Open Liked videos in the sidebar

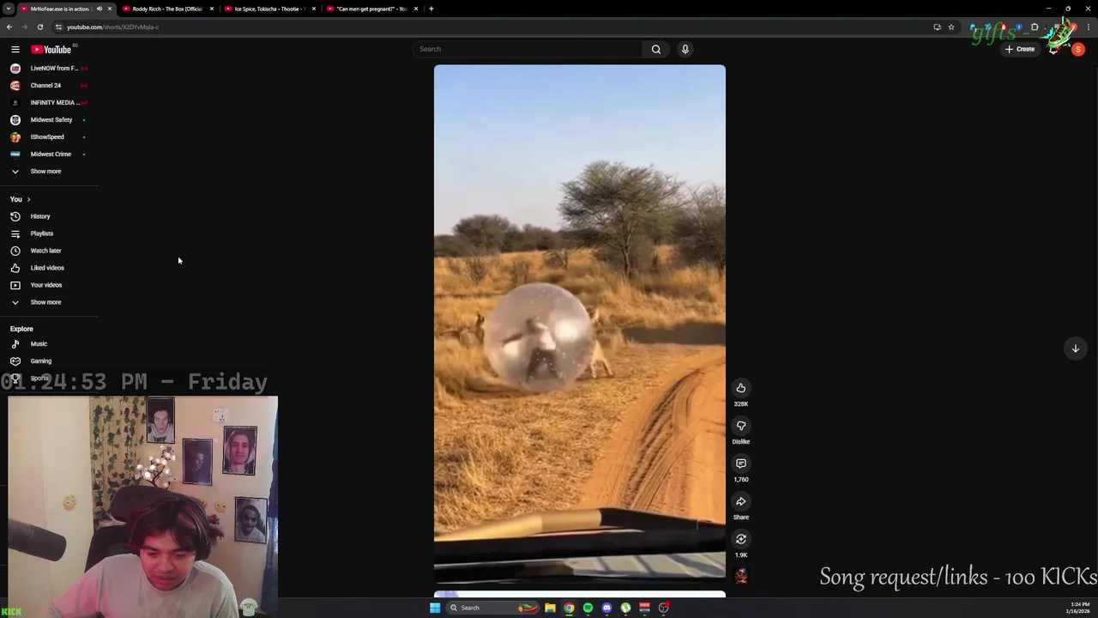pos(49,268)
